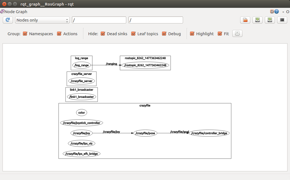Click save as SVG icon left of black square
Screen dimensions: 290x180
[x=270, y=20]
